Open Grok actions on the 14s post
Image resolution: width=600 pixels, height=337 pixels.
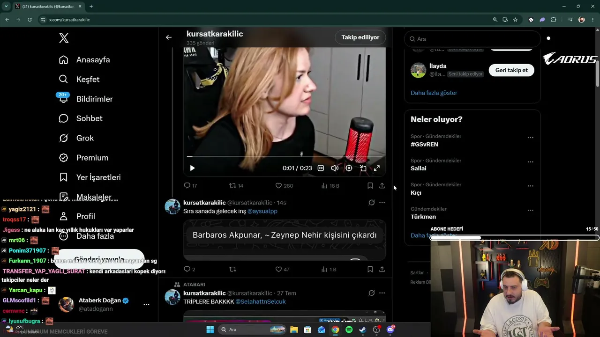coord(371,203)
